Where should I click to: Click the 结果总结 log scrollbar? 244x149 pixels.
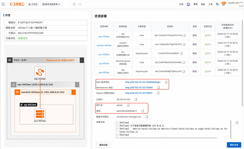pyautogui.click(x=230, y=129)
